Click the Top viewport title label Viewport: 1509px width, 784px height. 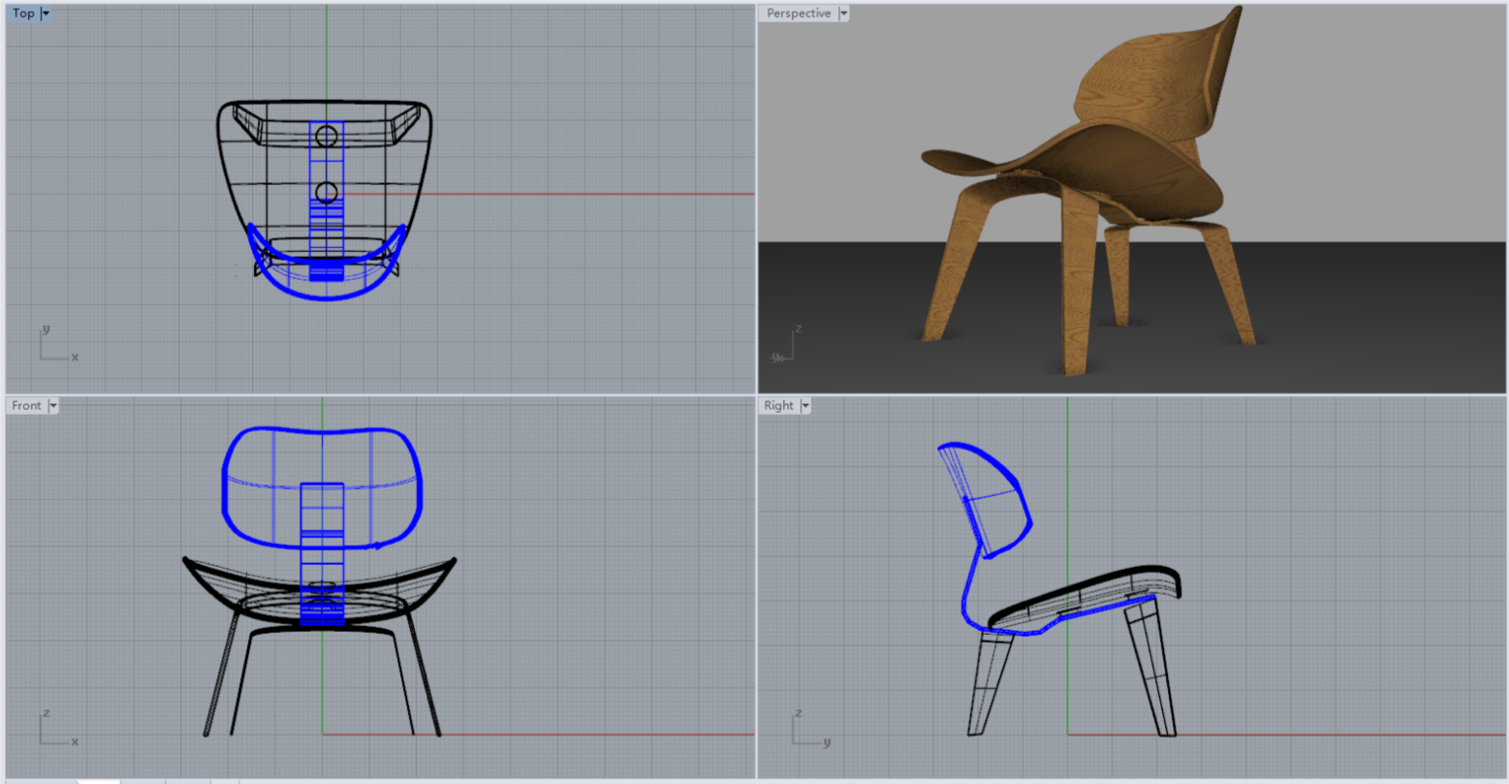23,14
